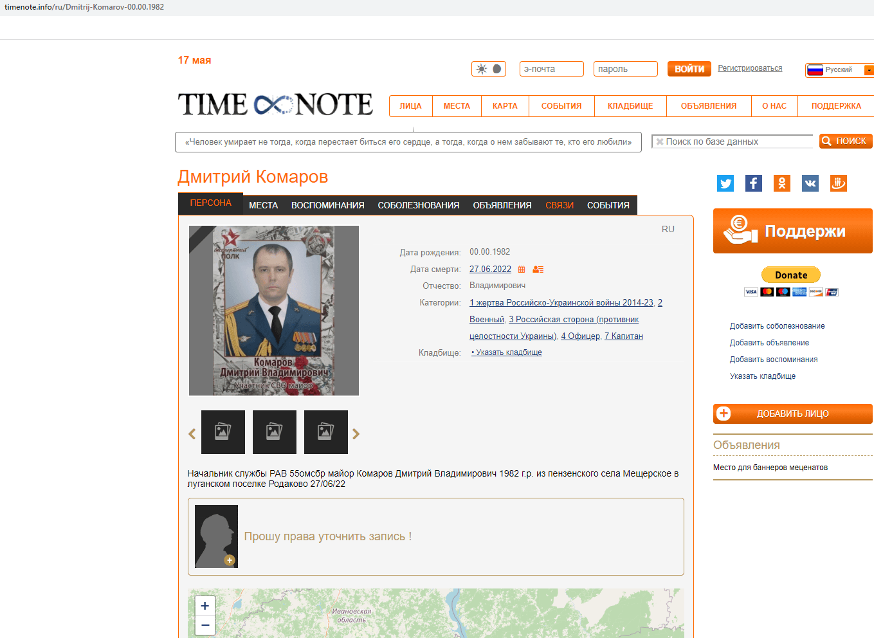
Task: Share page on Facebook
Action: [754, 183]
